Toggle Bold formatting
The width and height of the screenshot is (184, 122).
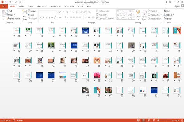coord(40,17)
